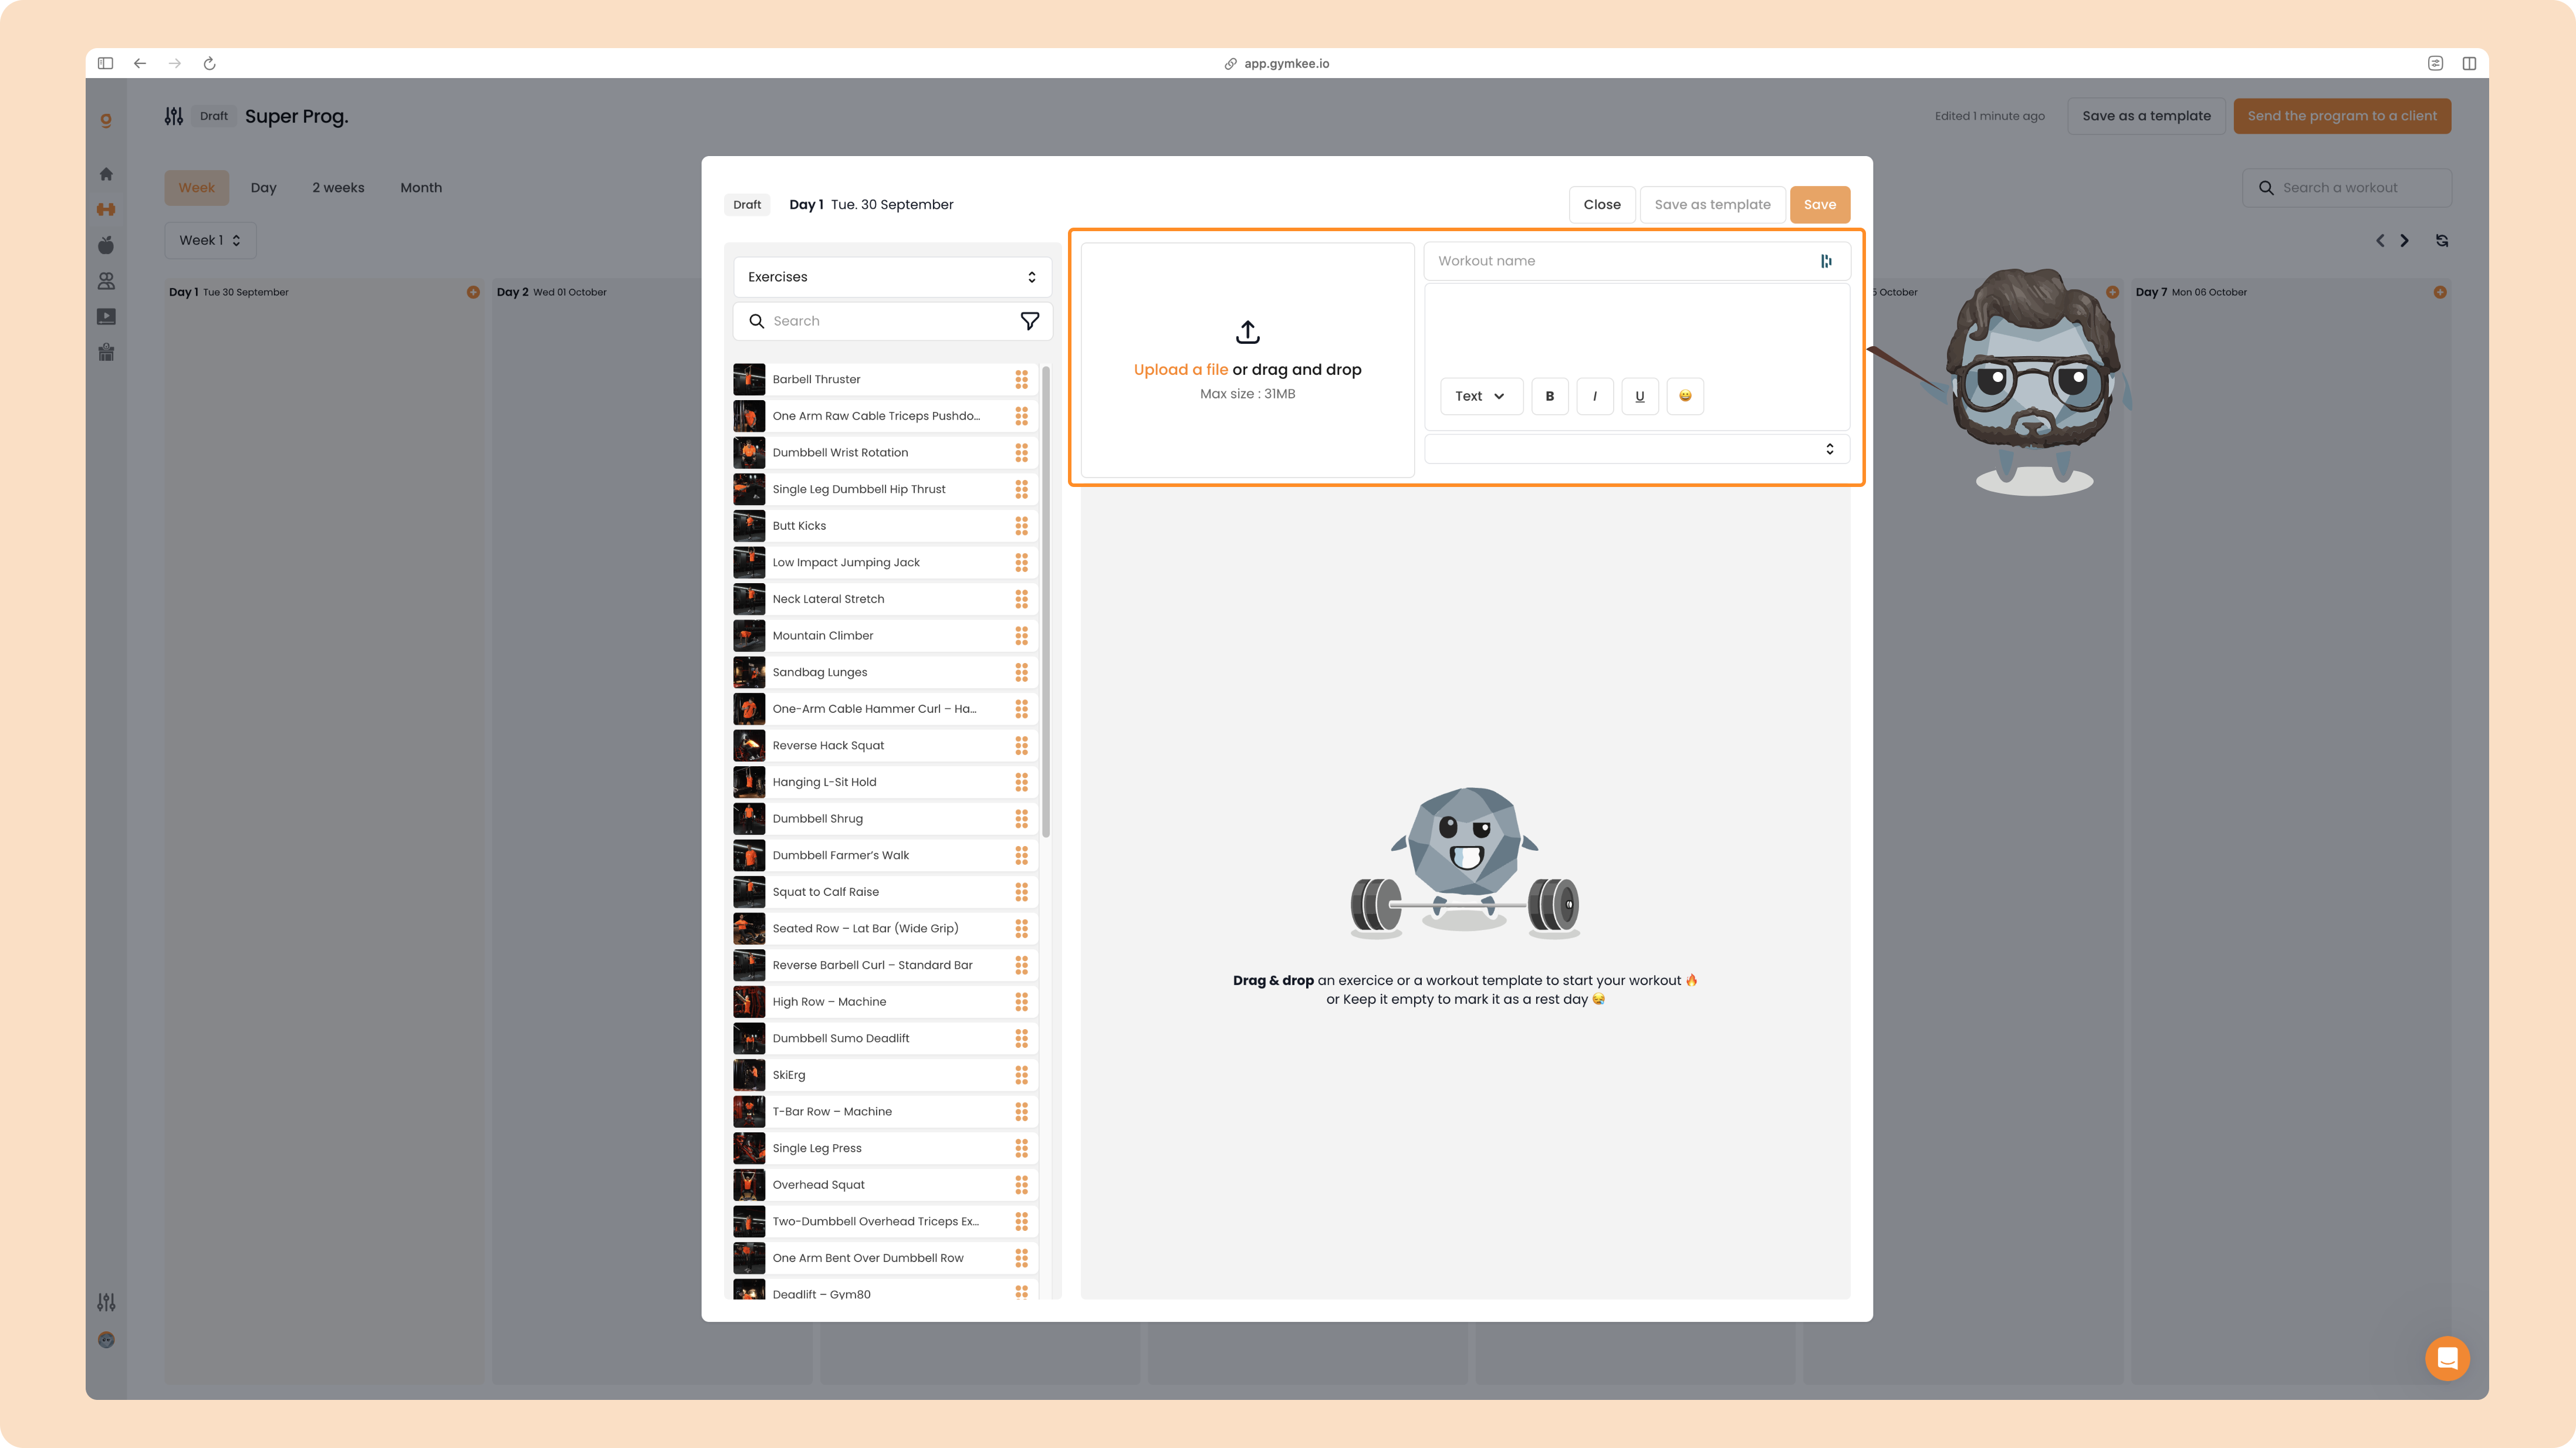Screen dimensions: 2576x1448
Task: Open settings sliders icon at sidebar bottom
Action: coord(106,1302)
